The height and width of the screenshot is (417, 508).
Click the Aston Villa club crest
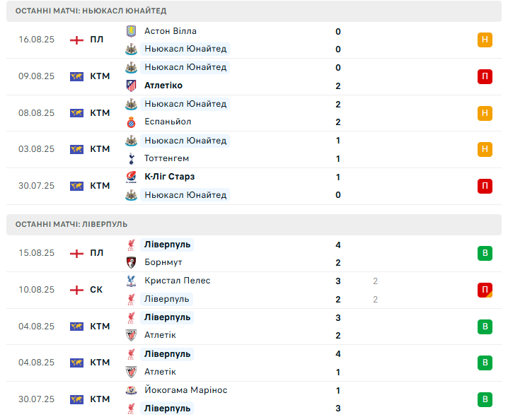pyautogui.click(x=130, y=31)
